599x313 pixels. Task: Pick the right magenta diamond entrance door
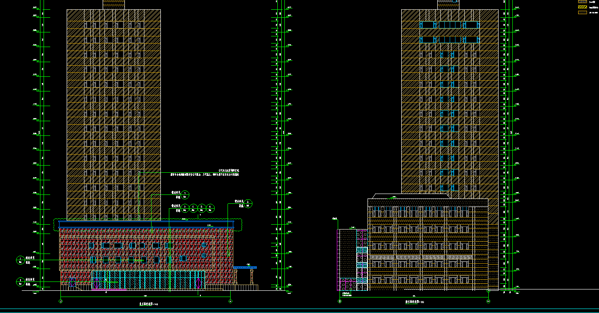point(198,282)
